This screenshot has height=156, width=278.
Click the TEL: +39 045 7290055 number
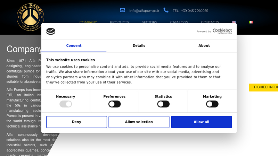pos(190,11)
